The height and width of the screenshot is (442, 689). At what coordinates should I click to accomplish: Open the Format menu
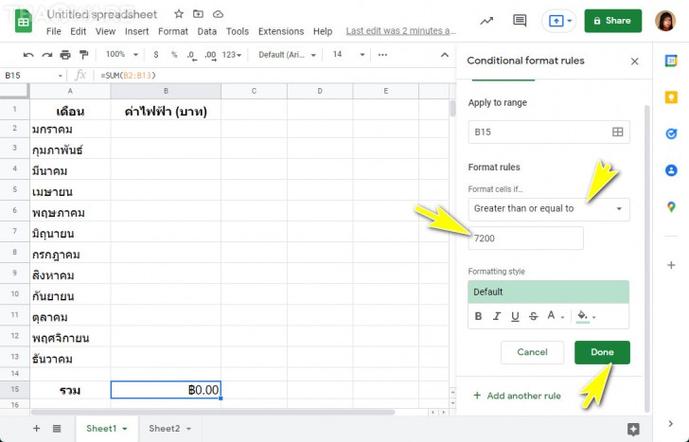[173, 31]
